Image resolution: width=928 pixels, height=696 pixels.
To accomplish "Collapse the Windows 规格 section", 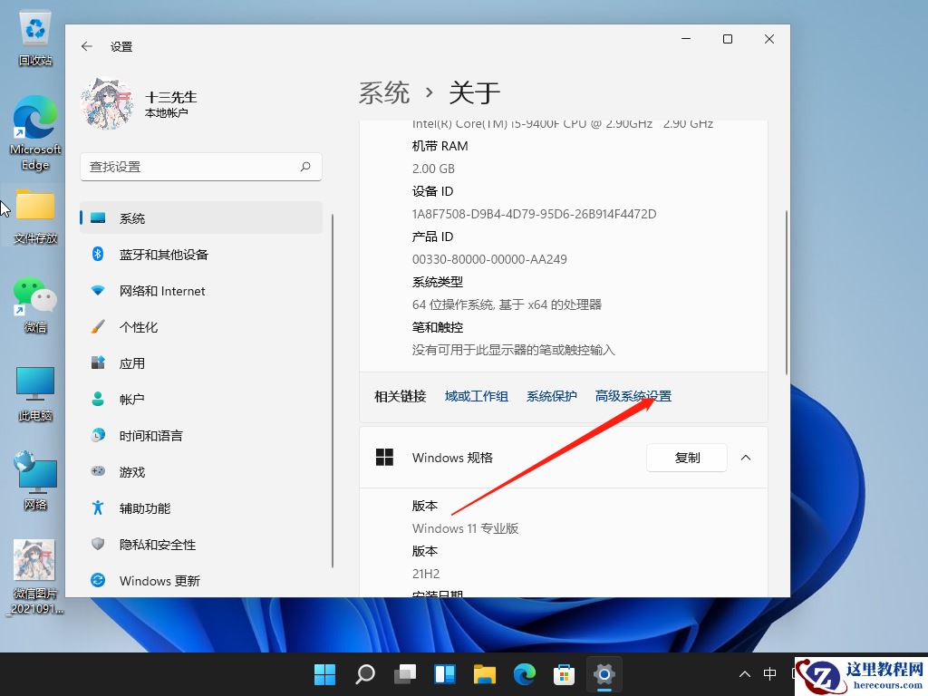I will (745, 458).
